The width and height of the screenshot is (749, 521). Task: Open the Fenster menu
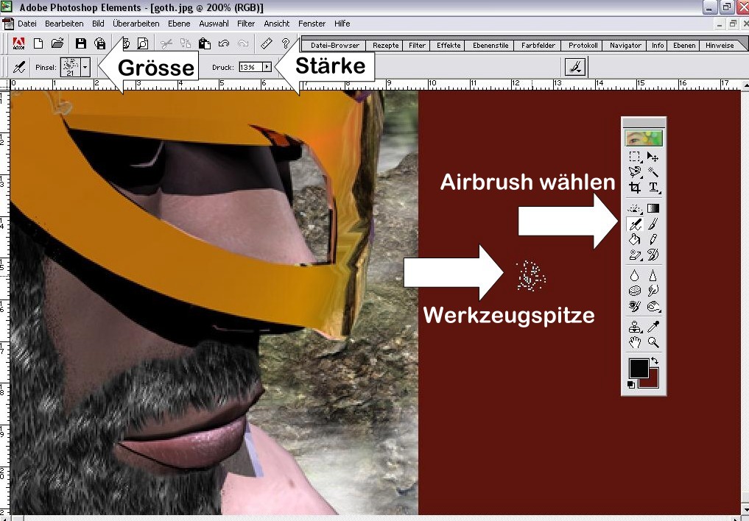tap(312, 24)
